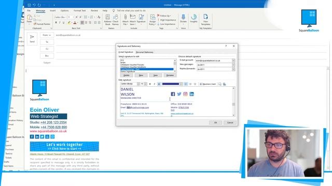Open font size dropdown in signature editor
The image size is (332, 186).
tap(145, 84)
